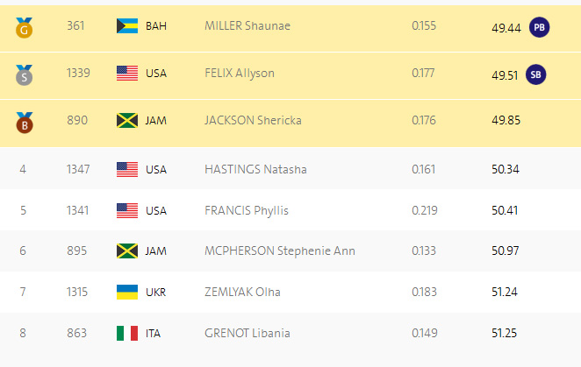Click Allyson Felix's USA flag
The height and width of the screenshot is (367, 581).
(x=127, y=74)
